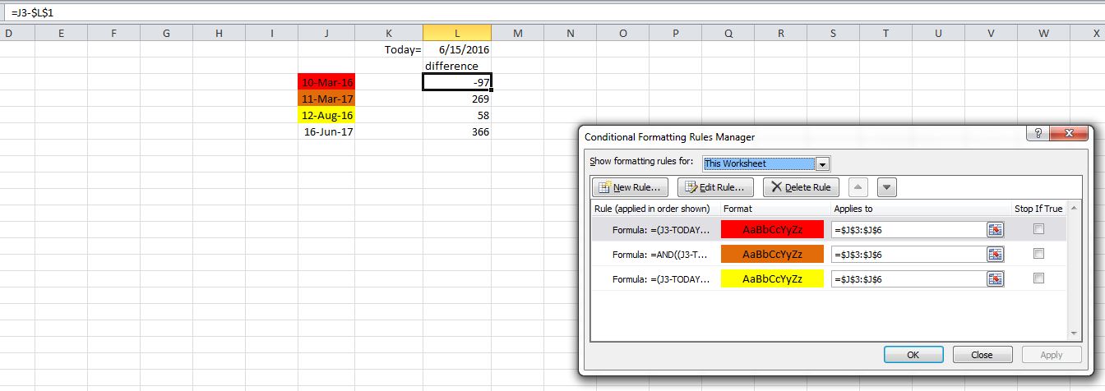
Task: Click the Stop If True column header
Action: coord(1038,209)
